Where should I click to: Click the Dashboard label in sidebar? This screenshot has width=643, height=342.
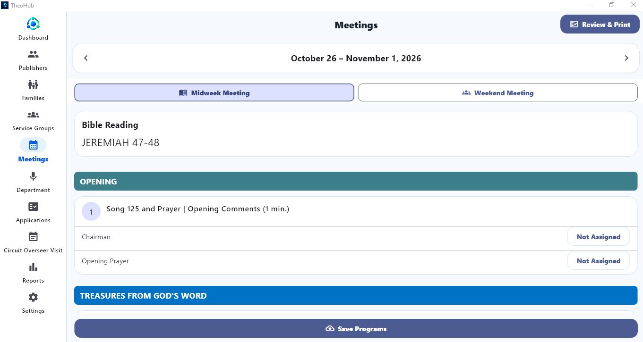[x=33, y=38]
